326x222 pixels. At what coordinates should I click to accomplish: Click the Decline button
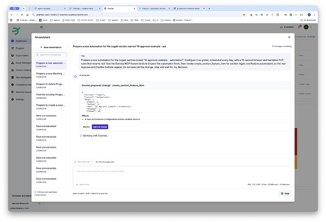(86, 127)
